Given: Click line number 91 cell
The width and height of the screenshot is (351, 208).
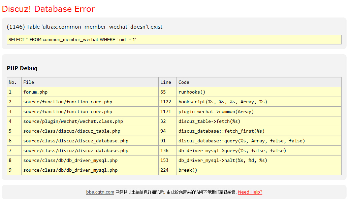Looking at the screenshot, I should pos(167,141).
